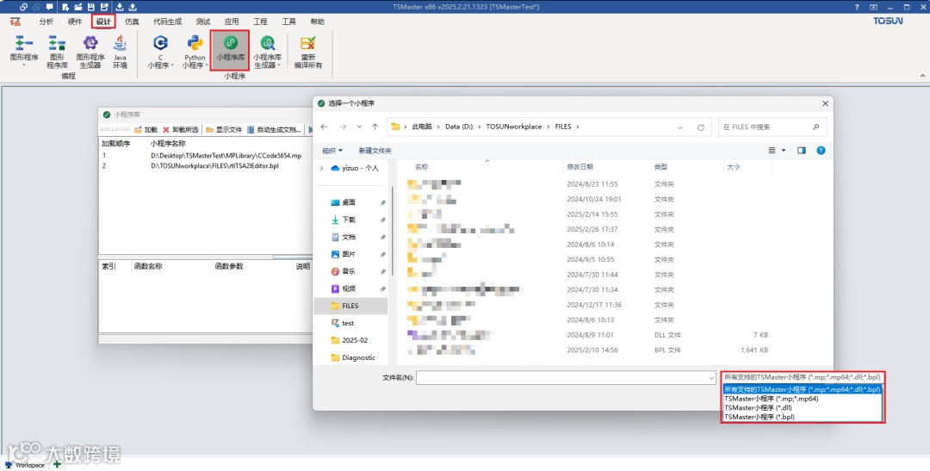This screenshot has width=930, height=471.
Task: Refresh the FILES folder listing
Action: click(x=700, y=127)
